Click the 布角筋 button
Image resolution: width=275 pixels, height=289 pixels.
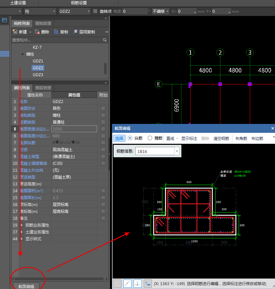[x=241, y=138]
